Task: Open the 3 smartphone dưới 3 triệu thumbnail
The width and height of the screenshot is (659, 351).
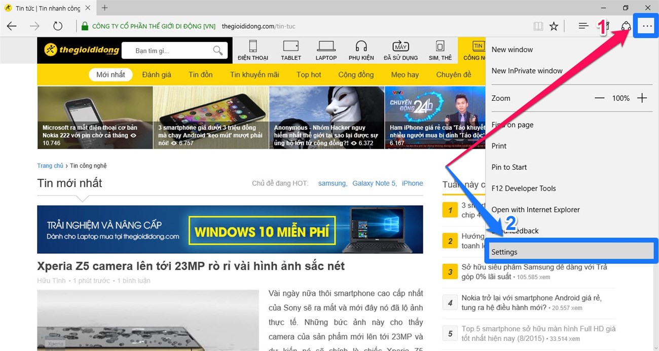Action: [211, 118]
